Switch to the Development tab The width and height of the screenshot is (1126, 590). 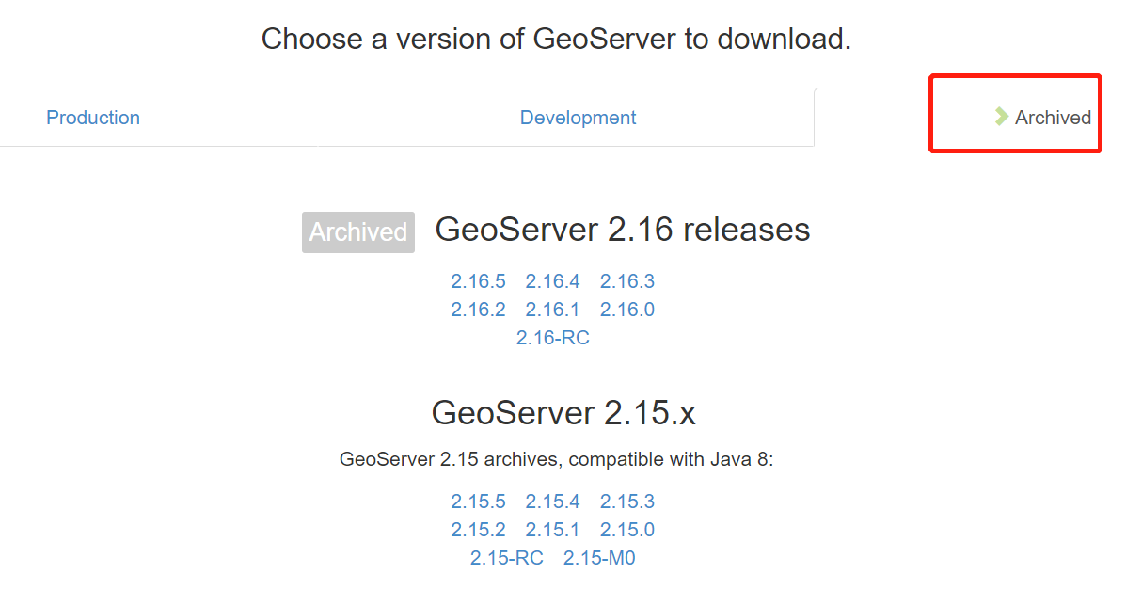point(578,117)
